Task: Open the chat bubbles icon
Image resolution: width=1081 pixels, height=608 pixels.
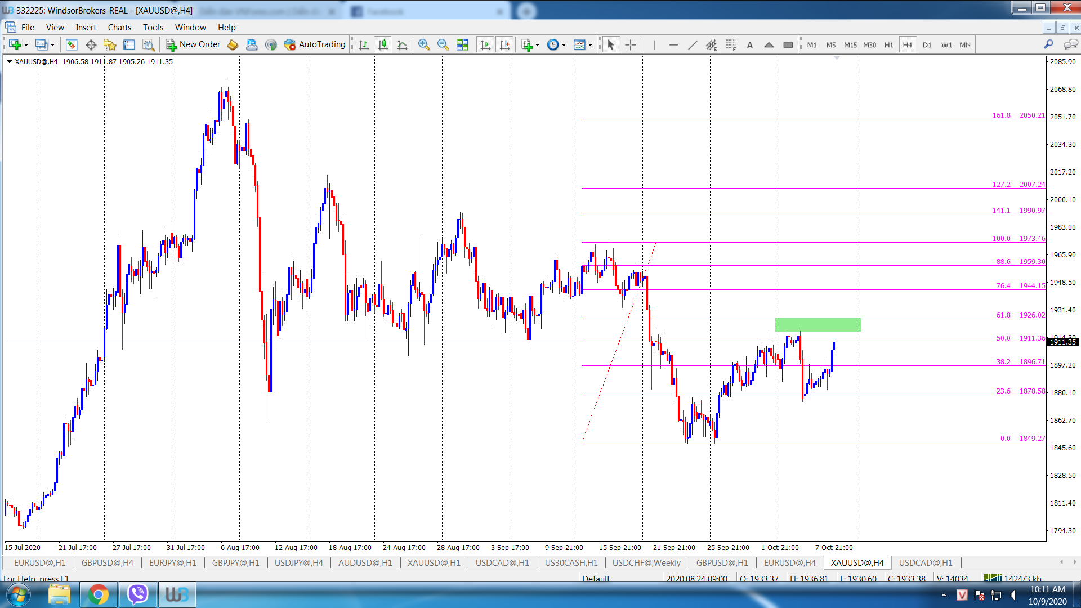Action: [x=1070, y=44]
